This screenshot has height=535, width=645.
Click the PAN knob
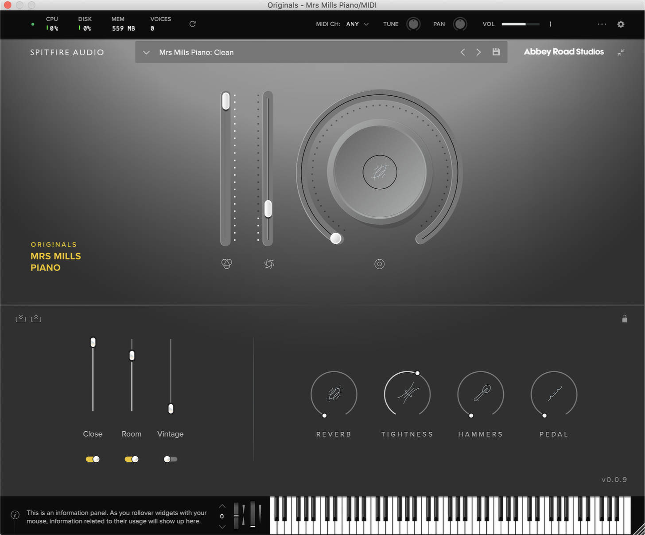[x=460, y=24]
